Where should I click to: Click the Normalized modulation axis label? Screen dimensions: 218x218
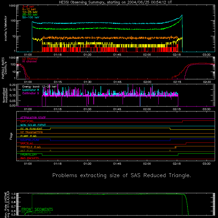tap(5, 95)
